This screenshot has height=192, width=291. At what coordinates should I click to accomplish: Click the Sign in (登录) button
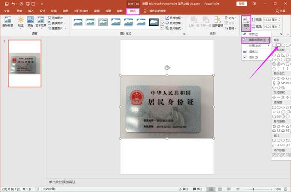tap(241, 4)
